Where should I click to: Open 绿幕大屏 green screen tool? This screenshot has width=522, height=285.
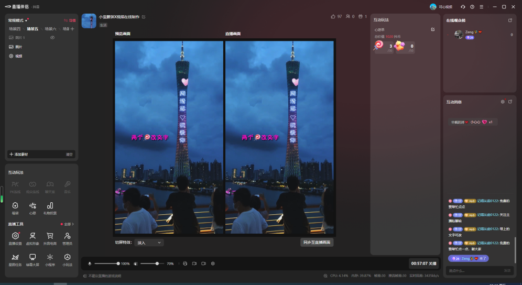32,260
